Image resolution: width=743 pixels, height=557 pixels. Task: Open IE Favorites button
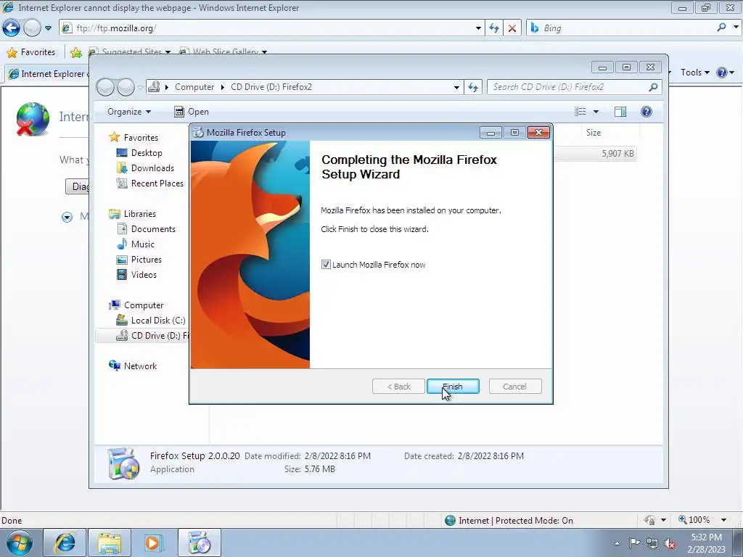coord(31,52)
